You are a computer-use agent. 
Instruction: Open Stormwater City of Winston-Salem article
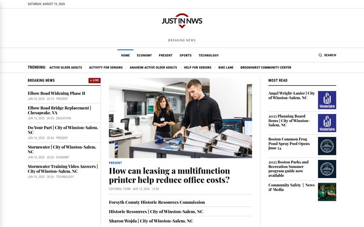coord(62,149)
